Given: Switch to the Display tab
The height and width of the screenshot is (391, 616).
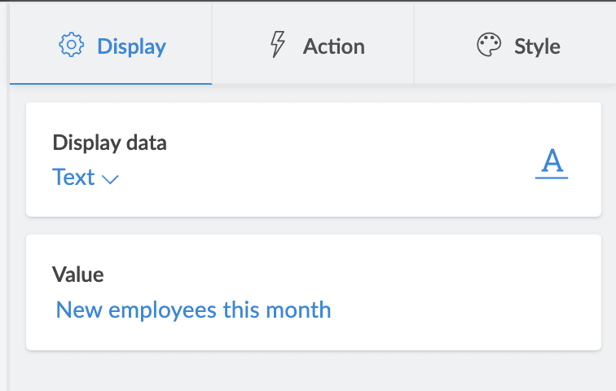Looking at the screenshot, I should pyautogui.click(x=112, y=45).
